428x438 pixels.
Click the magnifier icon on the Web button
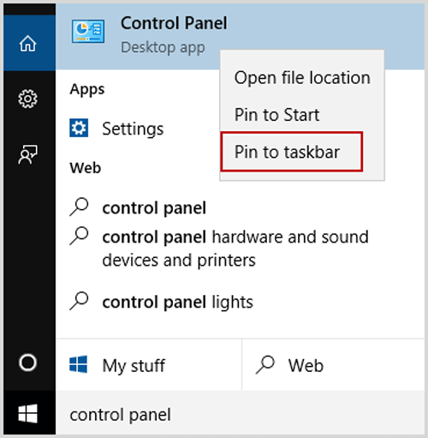pyautogui.click(x=265, y=364)
